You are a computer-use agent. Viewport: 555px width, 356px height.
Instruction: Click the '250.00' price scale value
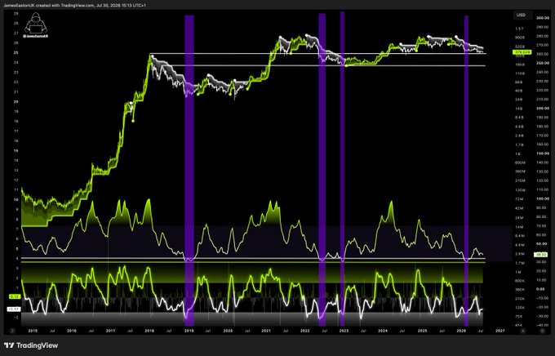(543, 63)
